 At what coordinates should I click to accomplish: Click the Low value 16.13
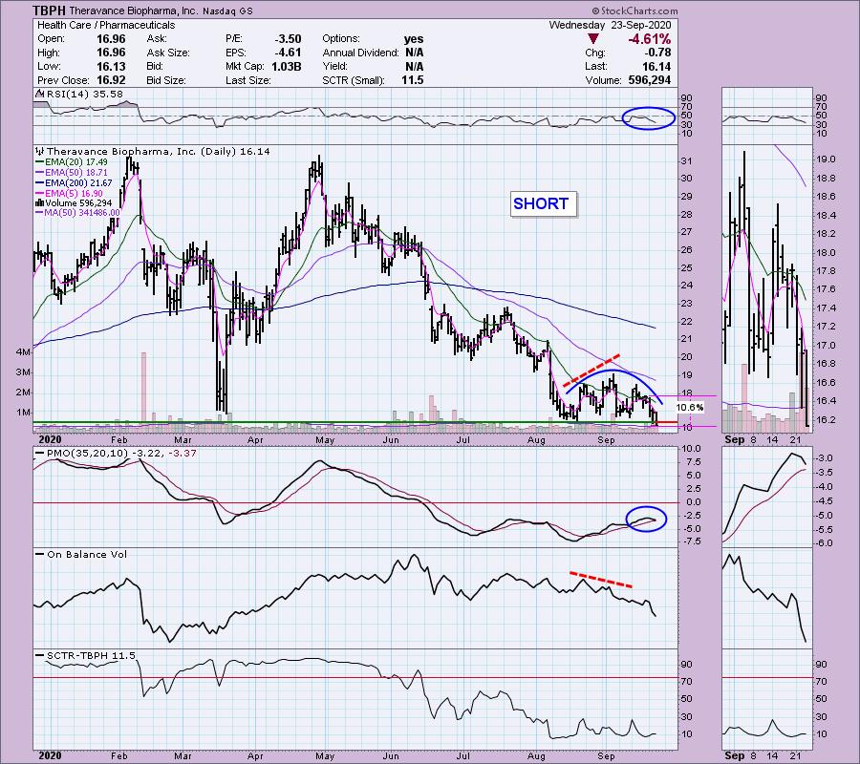[111, 66]
